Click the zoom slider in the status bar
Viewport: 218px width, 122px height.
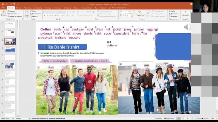[202, 119]
